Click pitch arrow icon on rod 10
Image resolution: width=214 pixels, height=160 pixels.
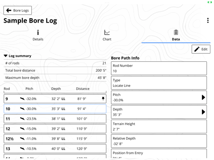(22, 109)
